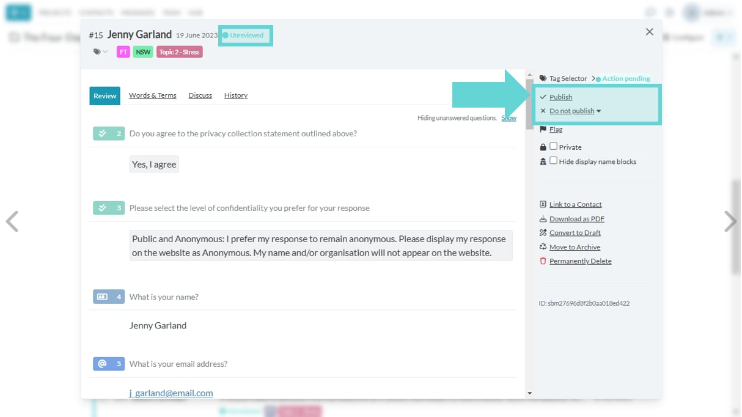The image size is (742, 417).
Task: Click the Action pending status text
Action: [626, 79]
